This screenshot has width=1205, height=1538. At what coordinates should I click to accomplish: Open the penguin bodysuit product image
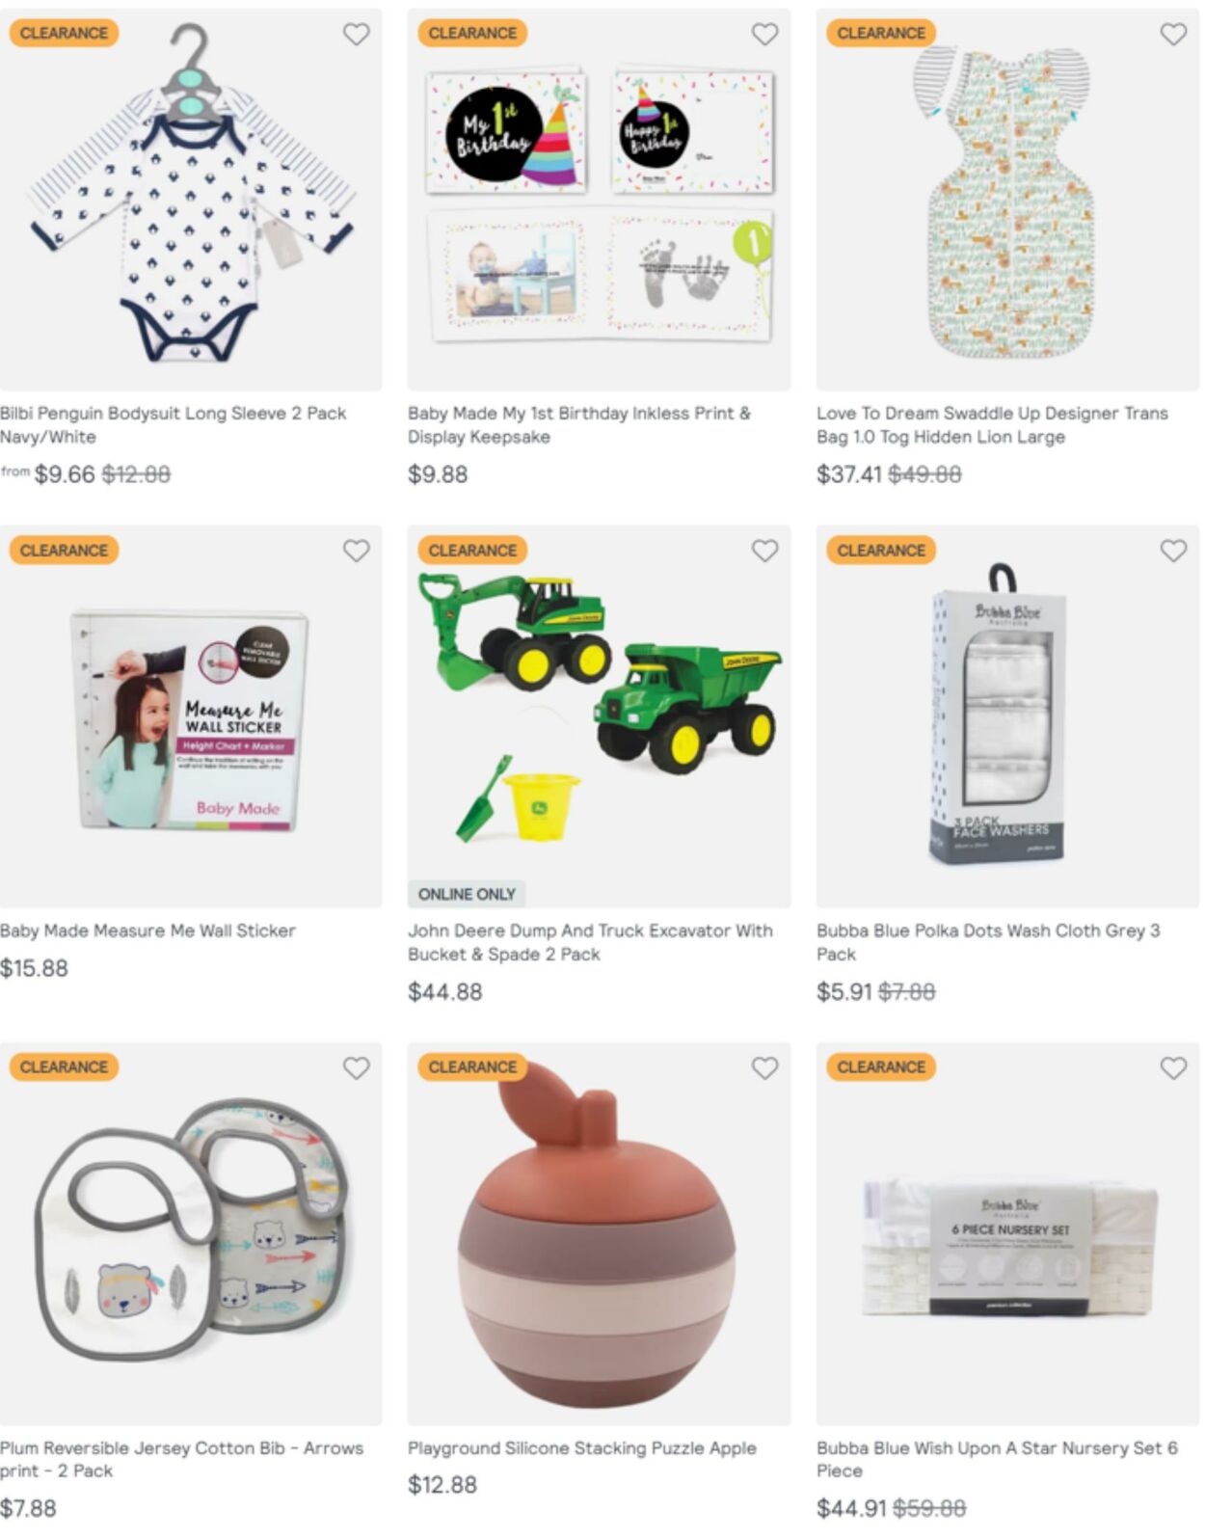(x=191, y=200)
